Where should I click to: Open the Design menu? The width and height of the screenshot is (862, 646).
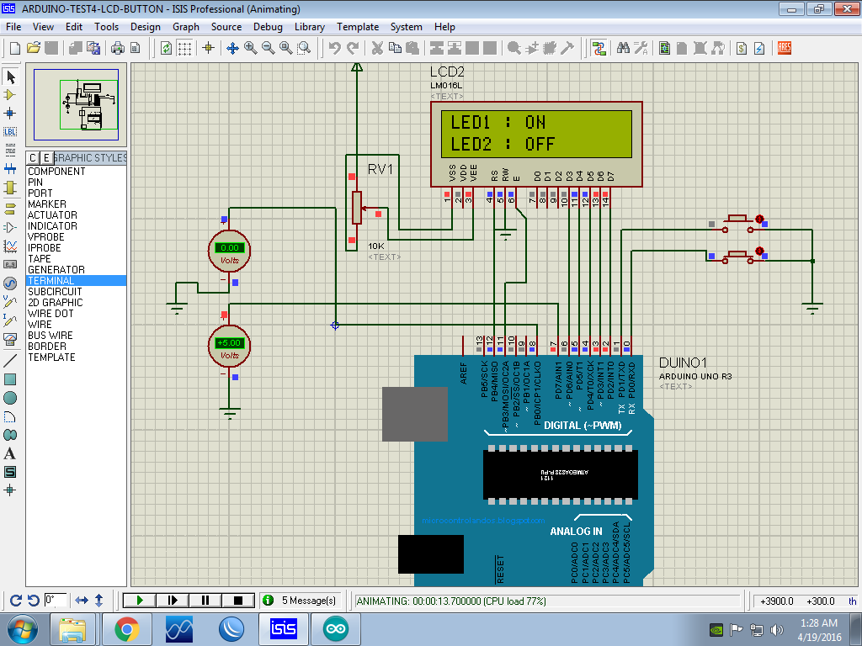[146, 27]
